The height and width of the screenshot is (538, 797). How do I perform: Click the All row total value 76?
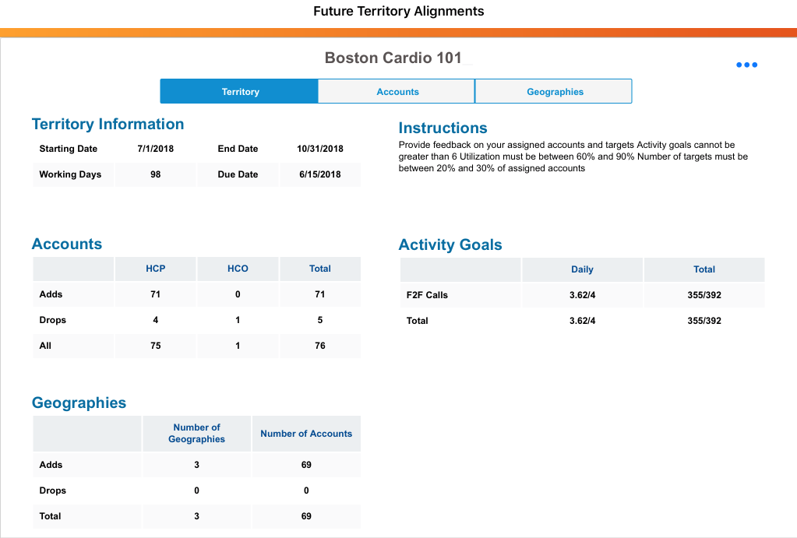320,346
